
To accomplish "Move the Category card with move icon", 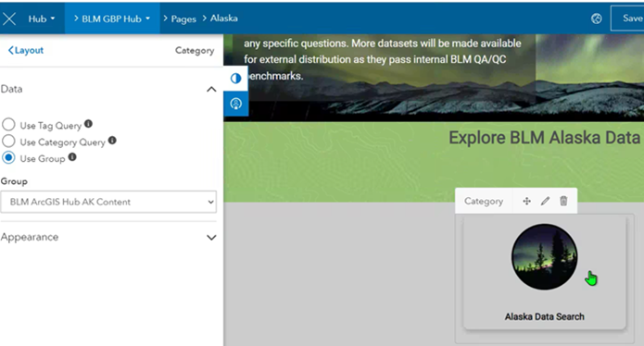I will (526, 201).
